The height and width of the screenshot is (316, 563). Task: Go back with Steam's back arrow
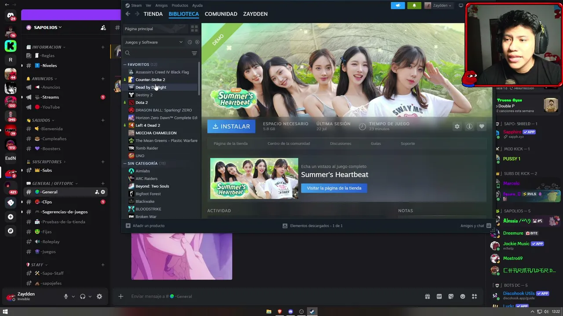pyautogui.click(x=128, y=14)
